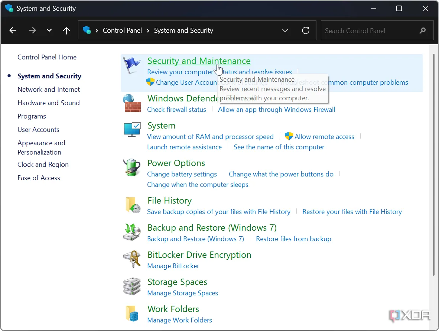
Task: Click Launch remote assistance link
Action: (185, 147)
